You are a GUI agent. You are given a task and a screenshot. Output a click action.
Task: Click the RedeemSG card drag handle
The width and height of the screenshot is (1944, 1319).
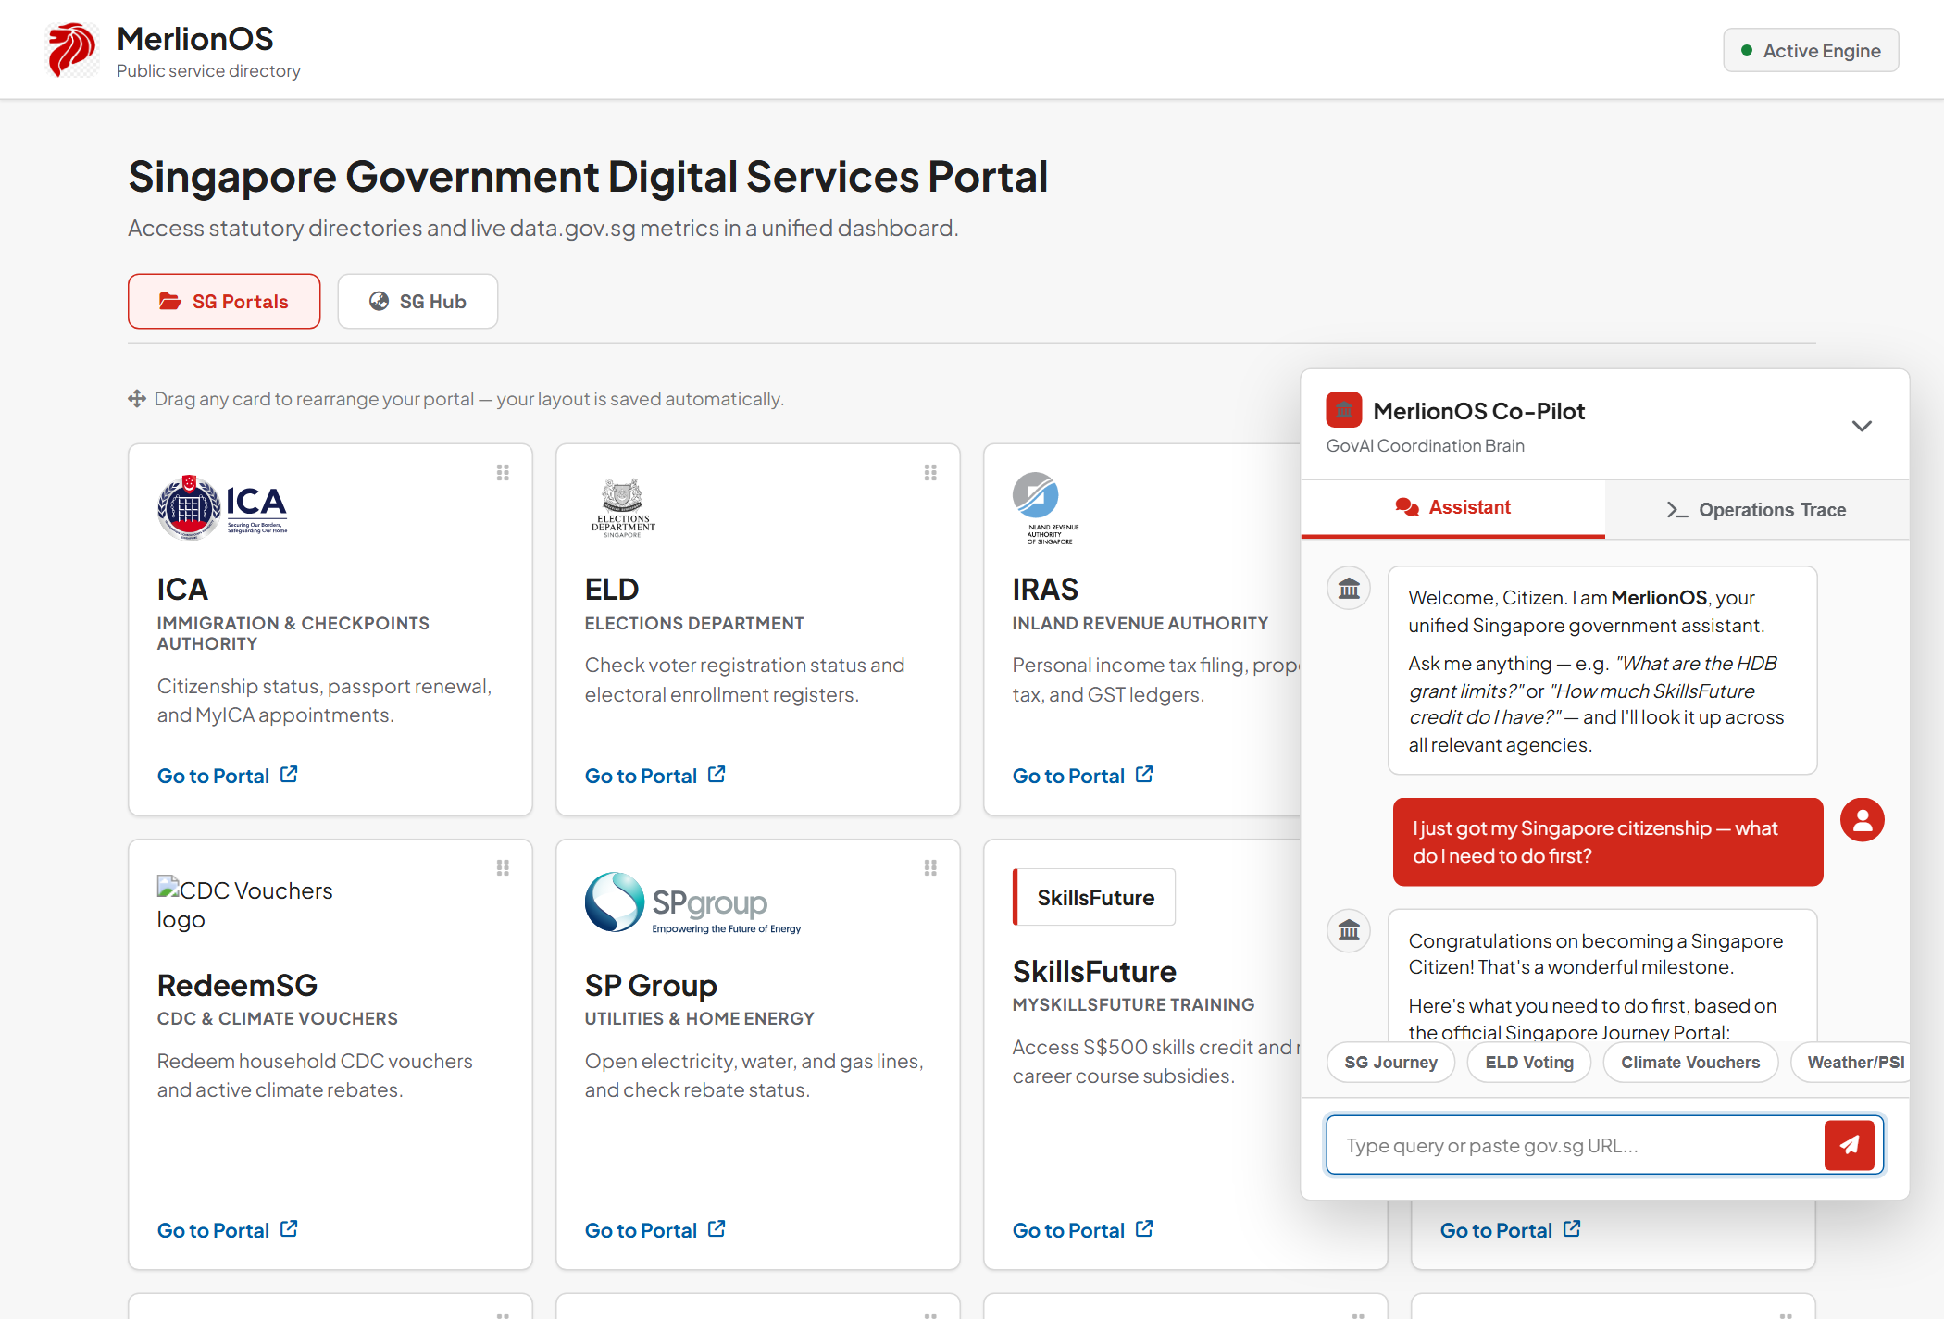point(503,868)
